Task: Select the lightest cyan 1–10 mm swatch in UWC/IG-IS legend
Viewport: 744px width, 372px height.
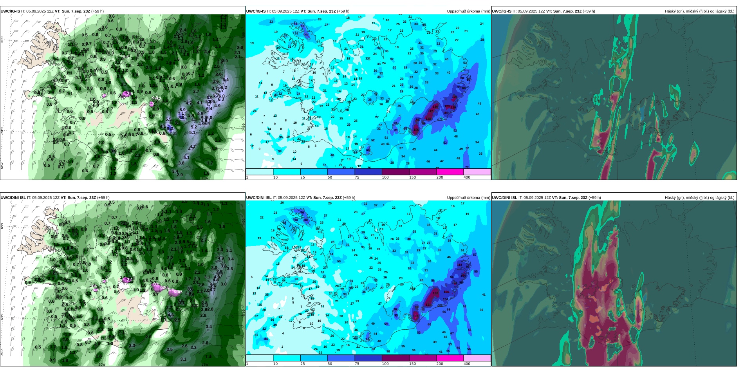Action: 260,172
